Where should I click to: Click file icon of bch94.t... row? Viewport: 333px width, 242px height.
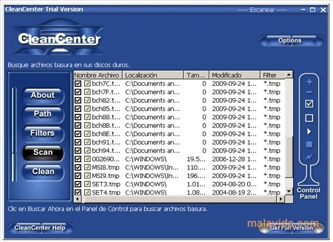(87, 151)
